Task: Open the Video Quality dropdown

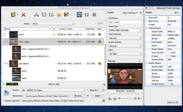Action: [125, 38]
